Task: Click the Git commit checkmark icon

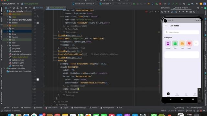Action: pyautogui.click(x=173, y=4)
